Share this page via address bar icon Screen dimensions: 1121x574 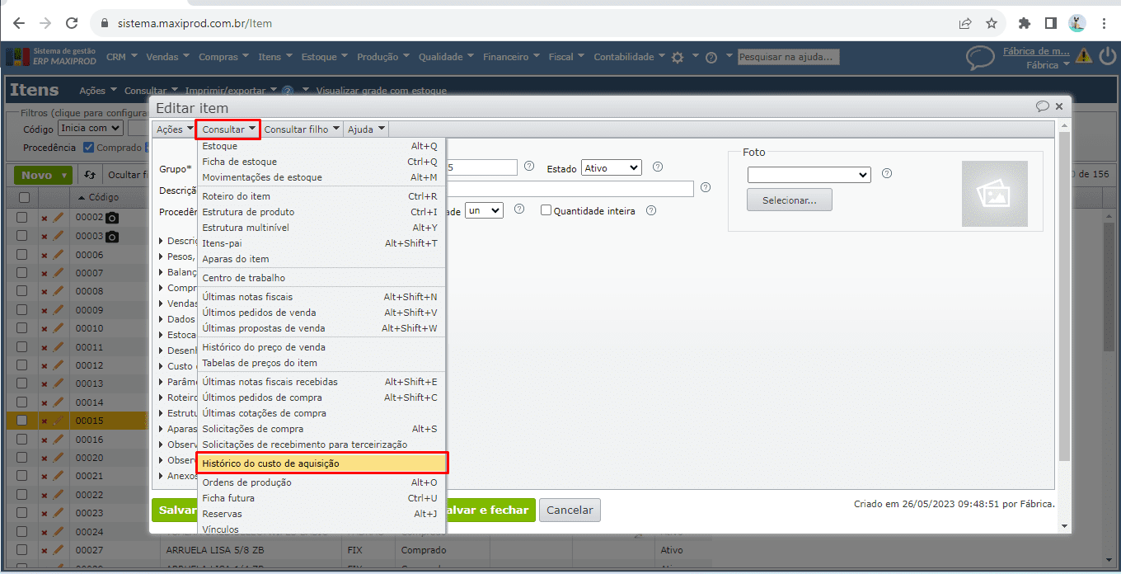tap(965, 23)
